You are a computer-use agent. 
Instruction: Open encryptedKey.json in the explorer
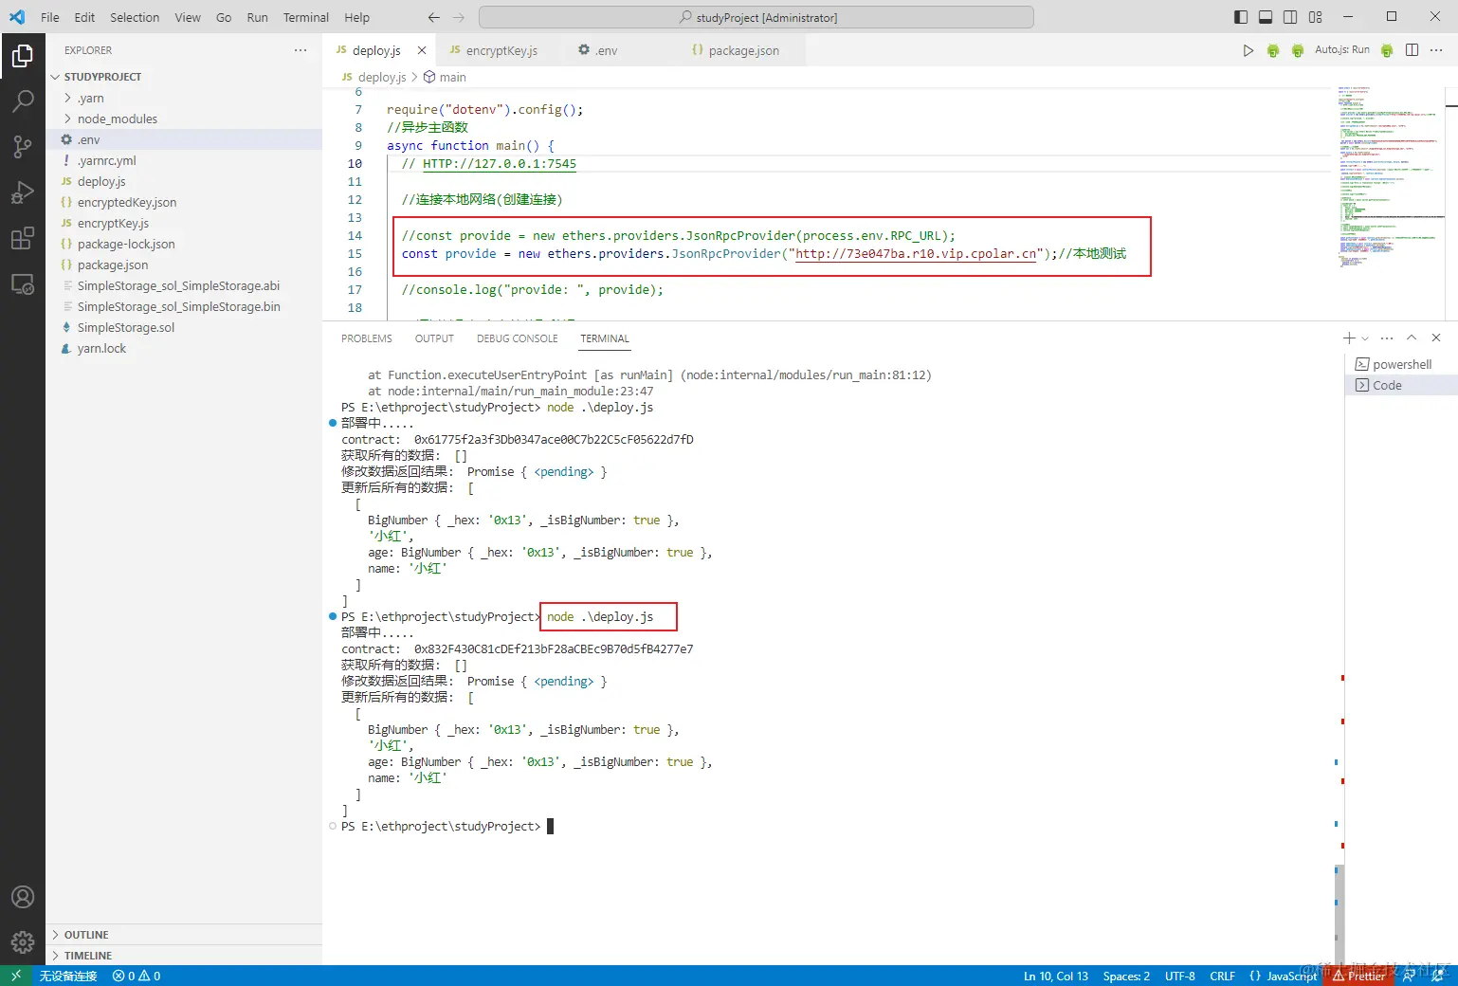point(184,202)
